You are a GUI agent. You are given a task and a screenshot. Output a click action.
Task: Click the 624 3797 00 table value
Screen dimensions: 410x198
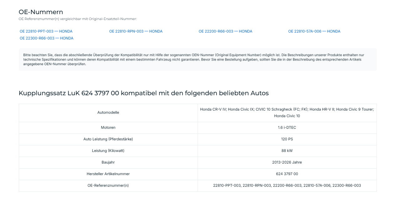(287, 174)
